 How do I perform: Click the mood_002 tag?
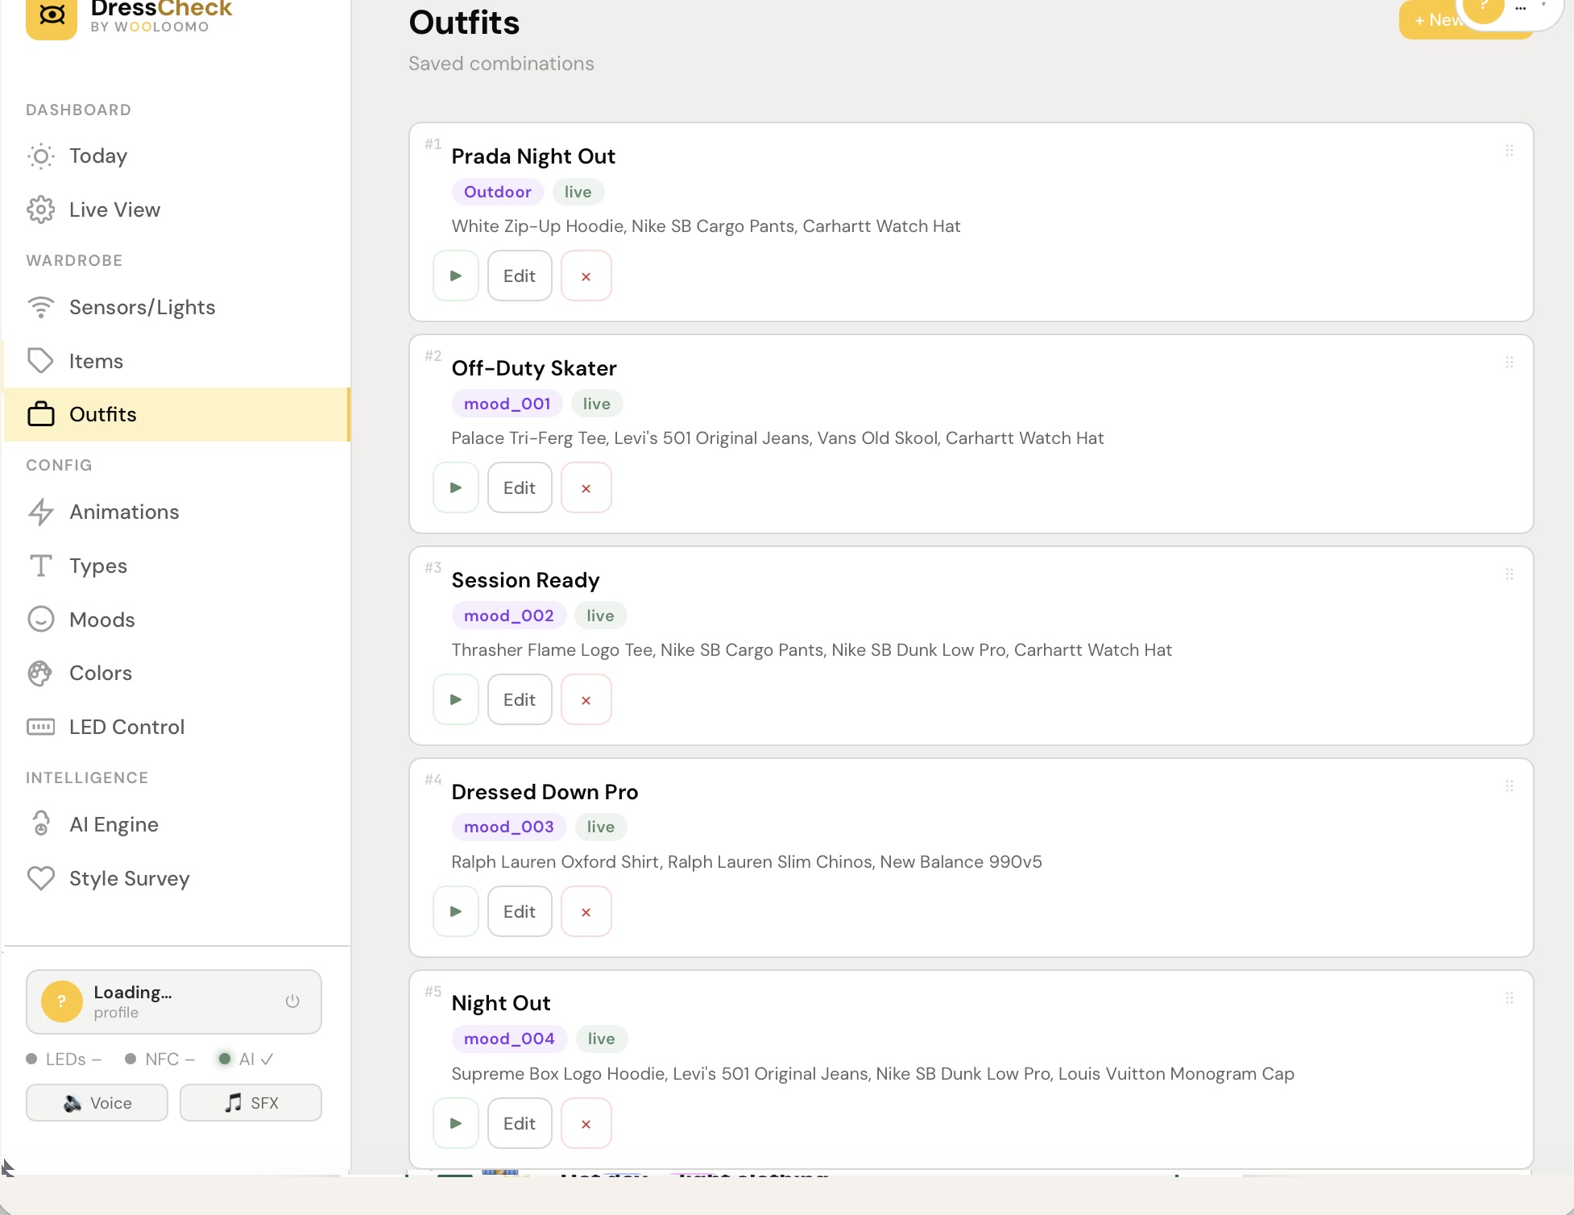509,616
